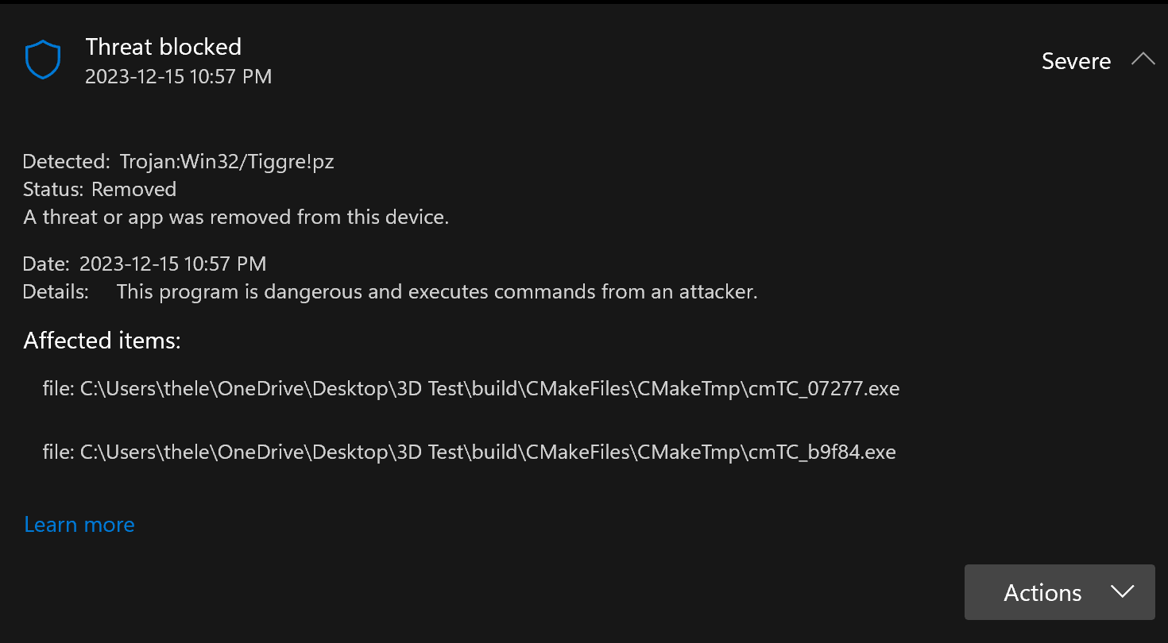Screen dimensions: 1168x643
Task: Click the threat removed from device message
Action: 236,217
